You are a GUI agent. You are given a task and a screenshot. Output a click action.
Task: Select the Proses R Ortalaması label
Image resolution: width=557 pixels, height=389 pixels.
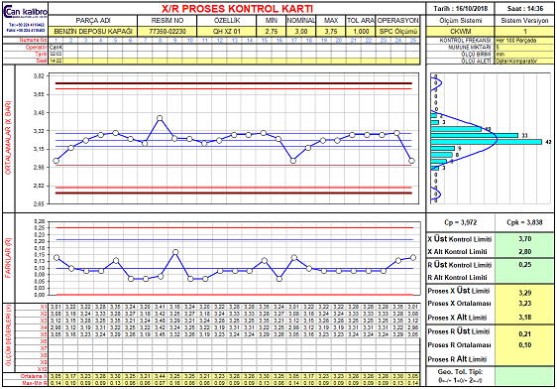point(459,345)
